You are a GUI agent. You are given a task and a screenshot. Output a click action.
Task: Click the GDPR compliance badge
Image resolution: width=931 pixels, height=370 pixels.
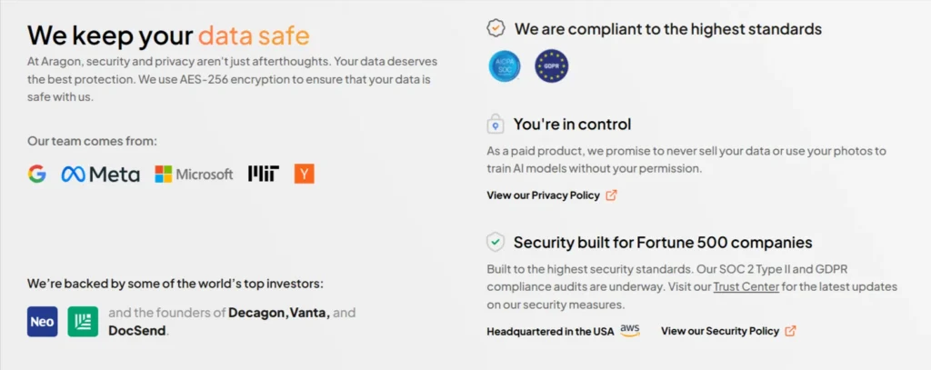click(551, 66)
